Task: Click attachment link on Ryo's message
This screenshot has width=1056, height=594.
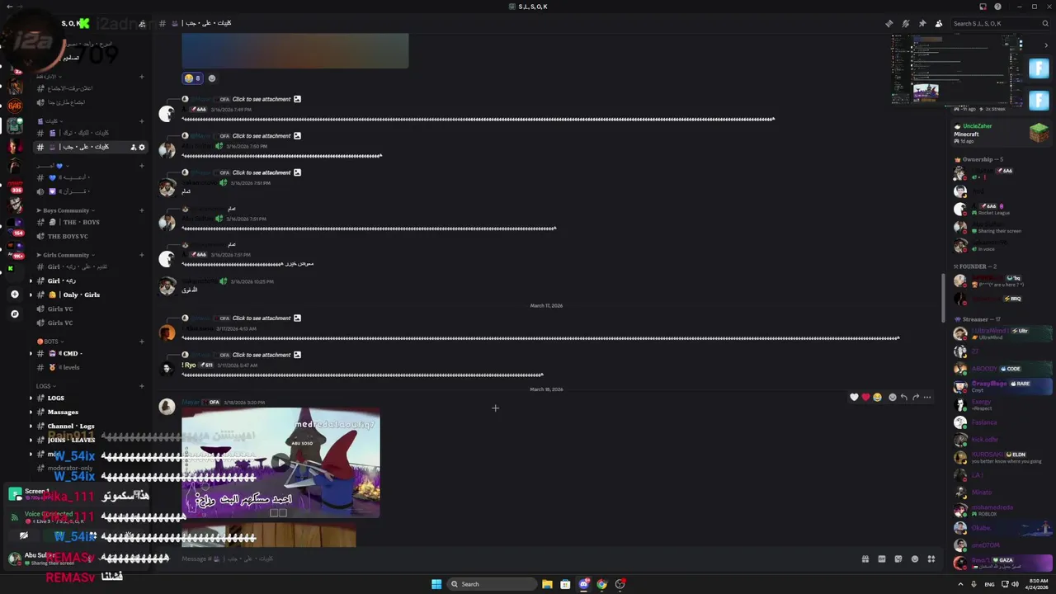Action: [261, 355]
